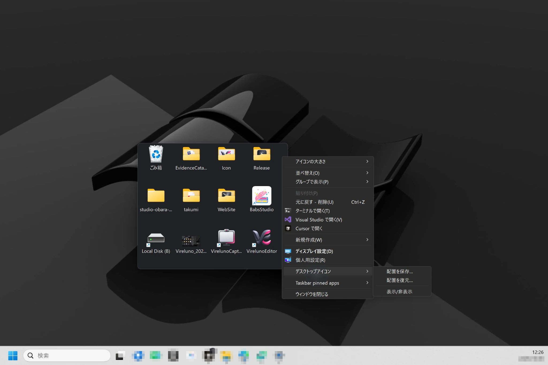Open the ごみ箱 recycle bin icon
548x365 pixels.
click(156, 158)
